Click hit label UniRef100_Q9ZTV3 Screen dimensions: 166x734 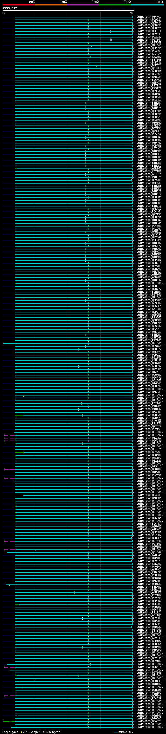click(x=149, y=214)
